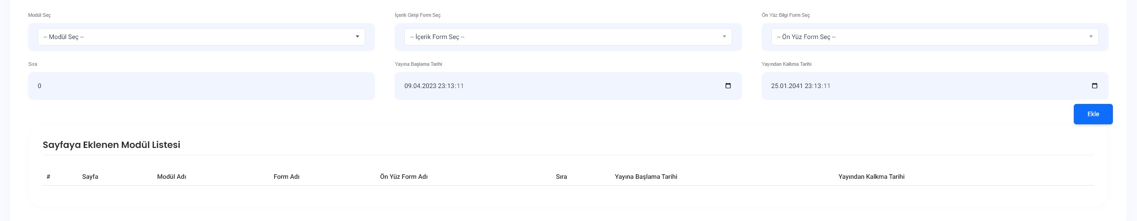Click the Ön Yüz Form Seç arrow
1137x221 pixels.
[1091, 37]
